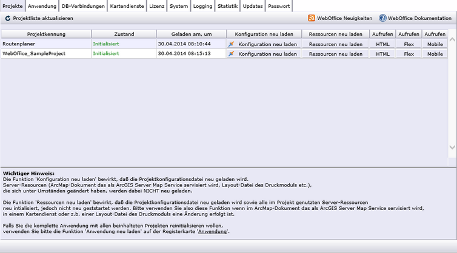Click the project list scroll down arrow
This screenshot has width=457, height=253.
452,147
